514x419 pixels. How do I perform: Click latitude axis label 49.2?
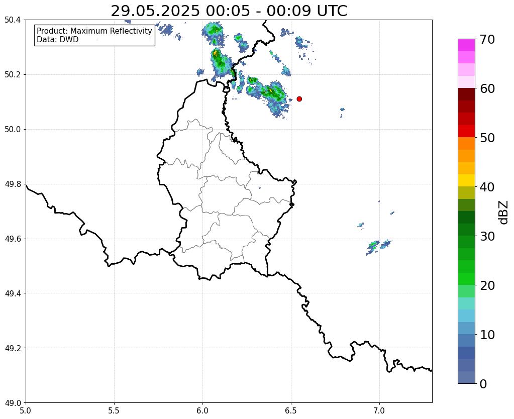(x=13, y=348)
